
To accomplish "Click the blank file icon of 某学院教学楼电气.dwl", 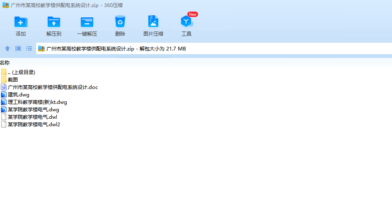I will coord(4,117).
